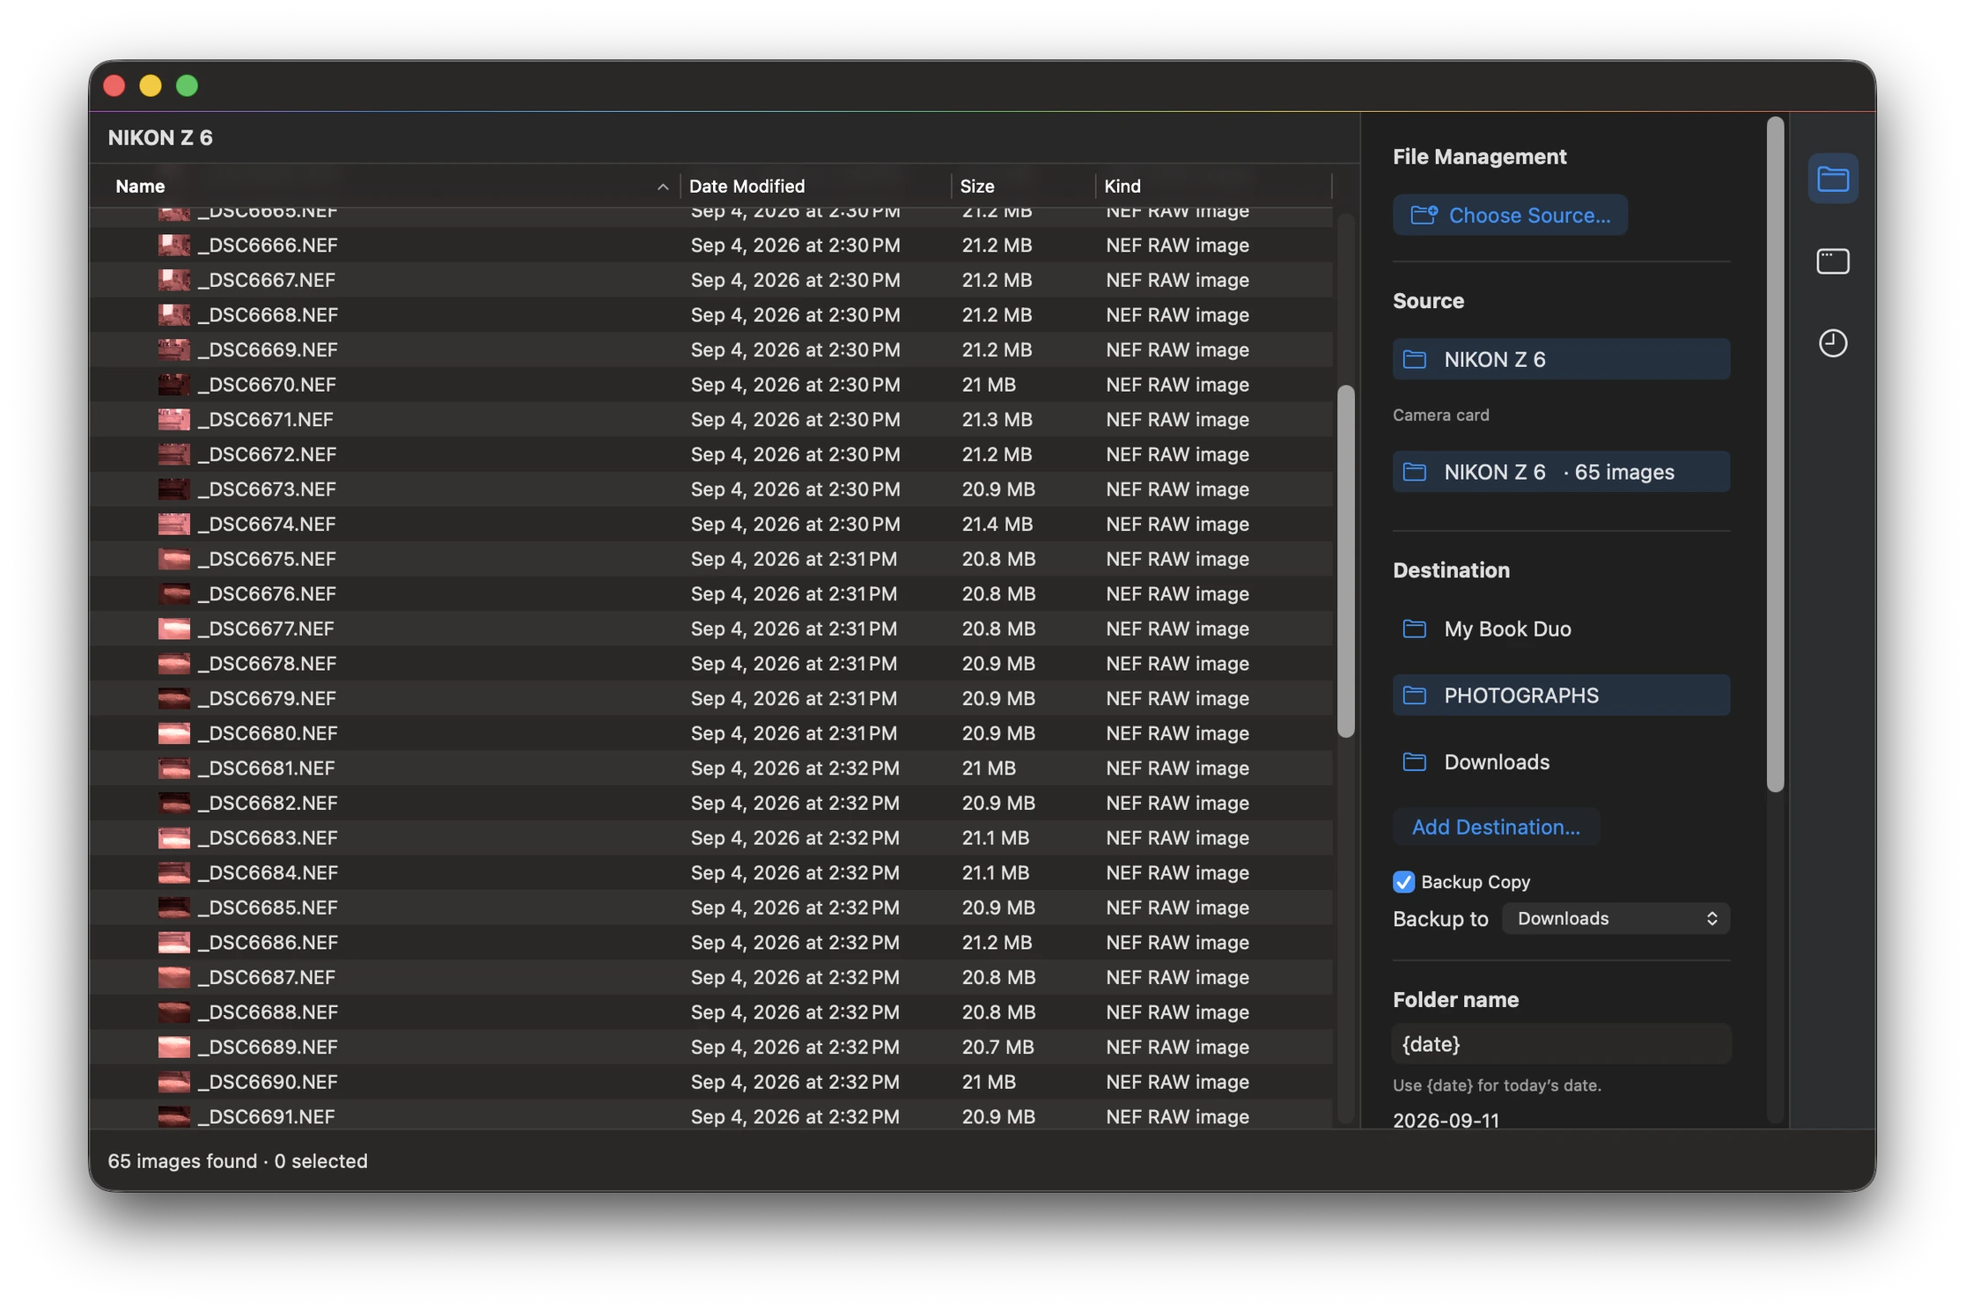
Task: Select file _DSC6691.NEF
Action: pos(711,1116)
